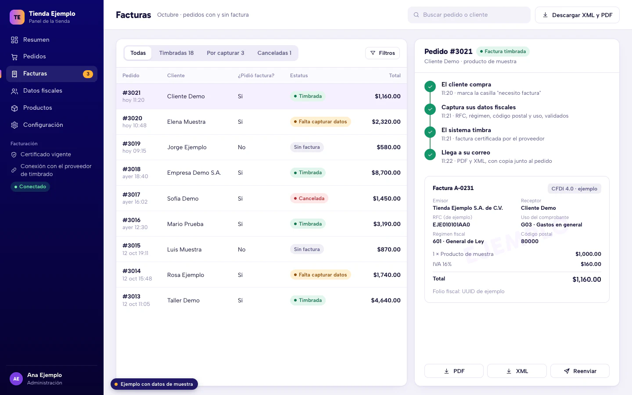This screenshot has height=395, width=632.
Task: Click the Facturas document icon in sidebar
Action: pyautogui.click(x=14, y=74)
